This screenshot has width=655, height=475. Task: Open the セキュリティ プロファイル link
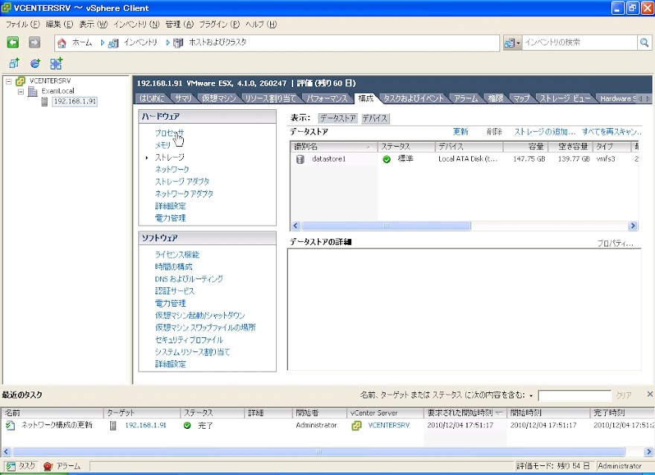point(189,339)
